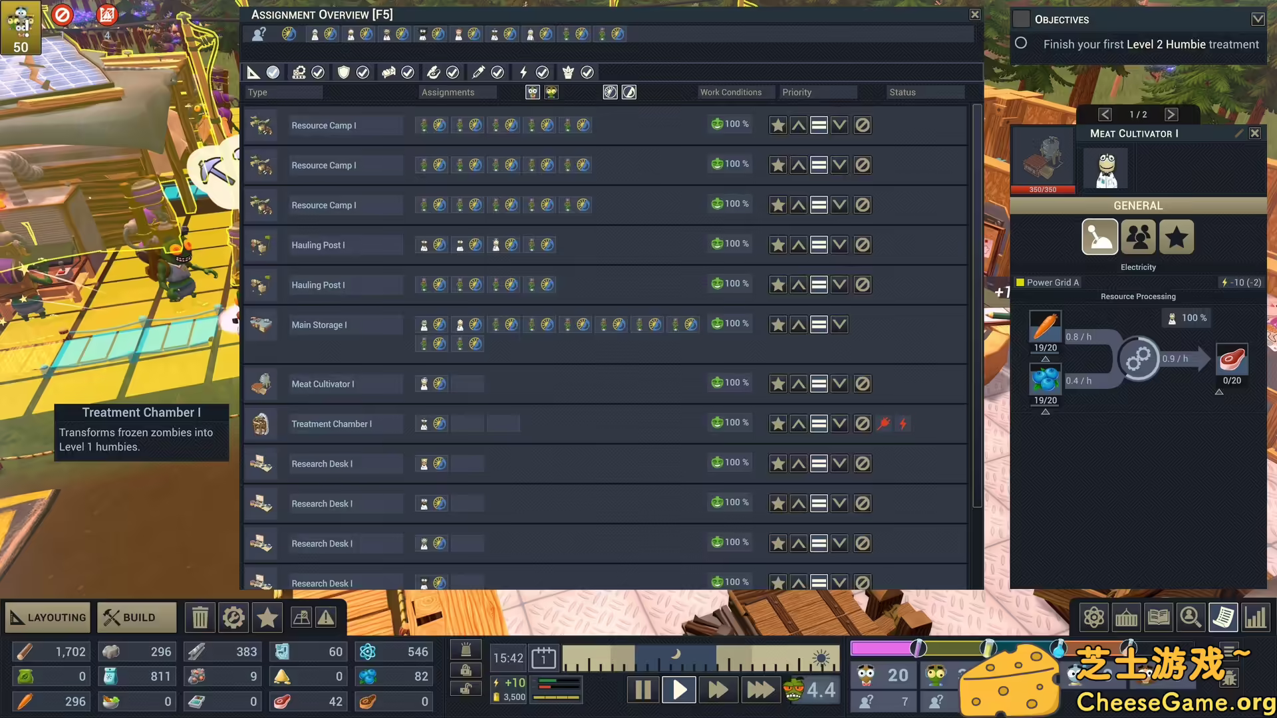Raise priority of Main Storage I
1277x718 pixels.
(799, 324)
